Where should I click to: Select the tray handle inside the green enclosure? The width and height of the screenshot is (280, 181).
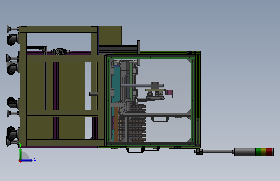click(160, 119)
